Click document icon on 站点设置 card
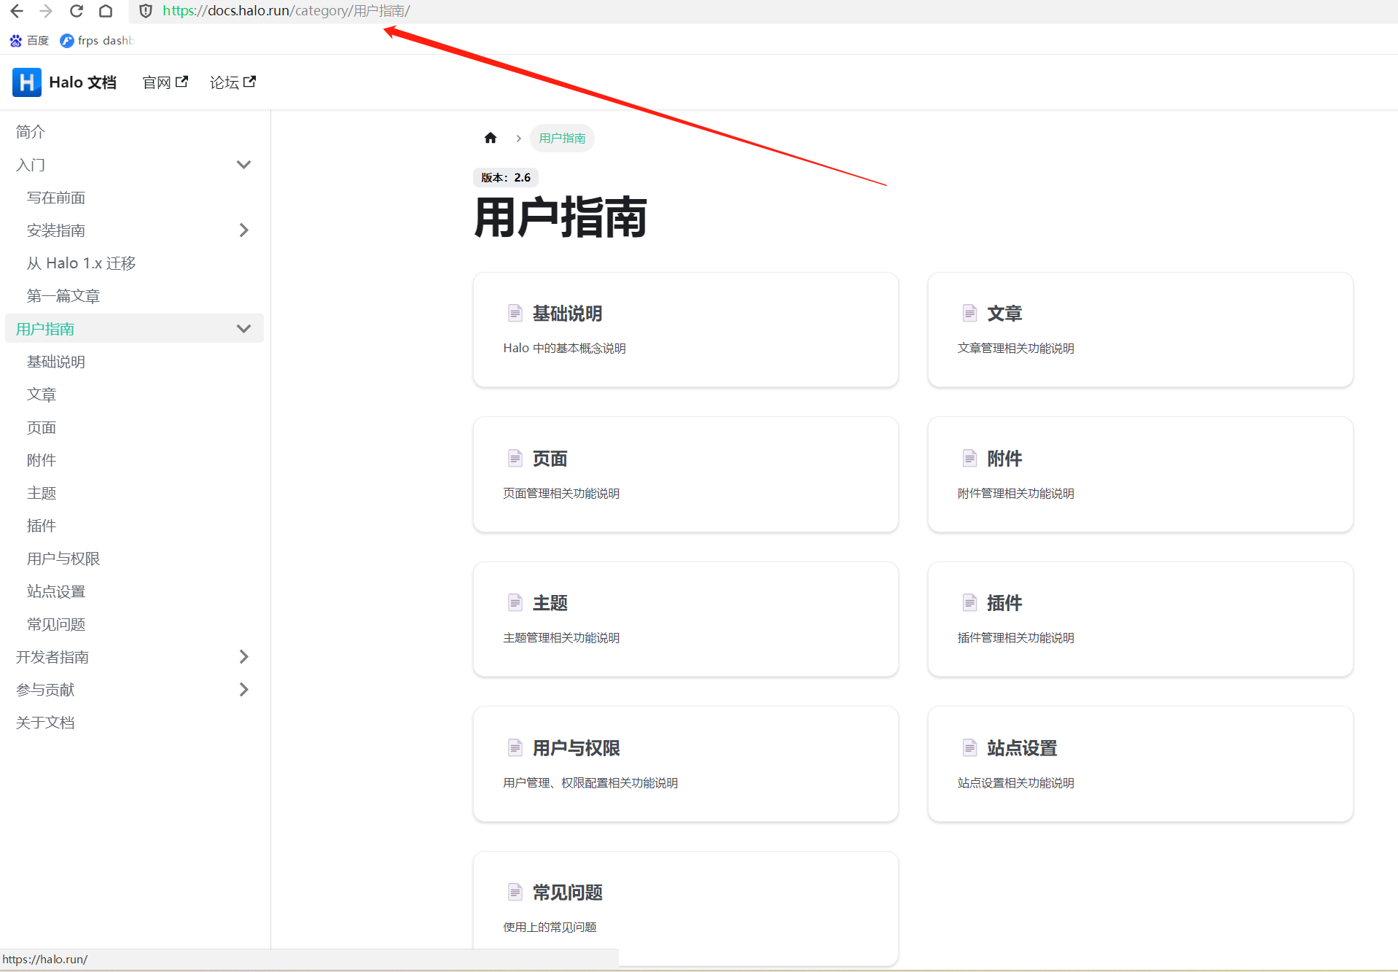This screenshot has width=1398, height=972. click(x=969, y=747)
